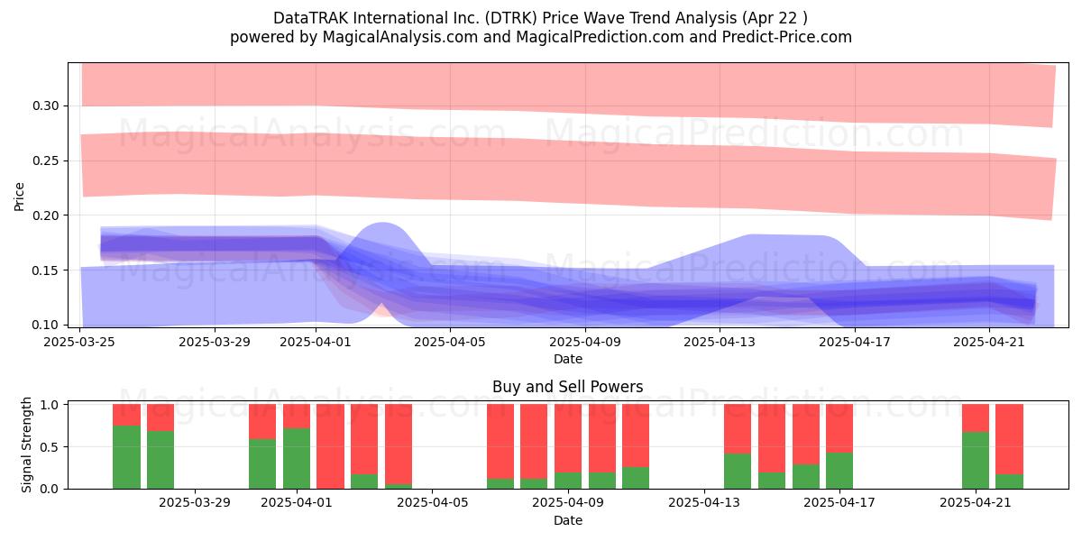This screenshot has width=1082, height=541.
Task: Click the 1.0 tick on the Signal Strength axis
Action: [x=50, y=405]
